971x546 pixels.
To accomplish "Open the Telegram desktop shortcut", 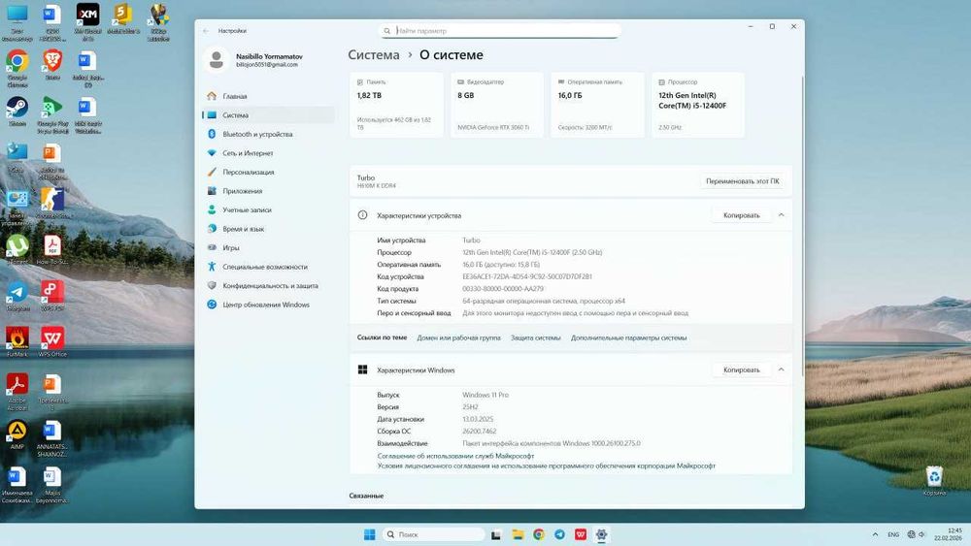I will [17, 296].
